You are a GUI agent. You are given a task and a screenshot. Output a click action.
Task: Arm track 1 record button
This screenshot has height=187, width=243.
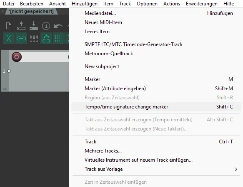[x=17, y=57]
